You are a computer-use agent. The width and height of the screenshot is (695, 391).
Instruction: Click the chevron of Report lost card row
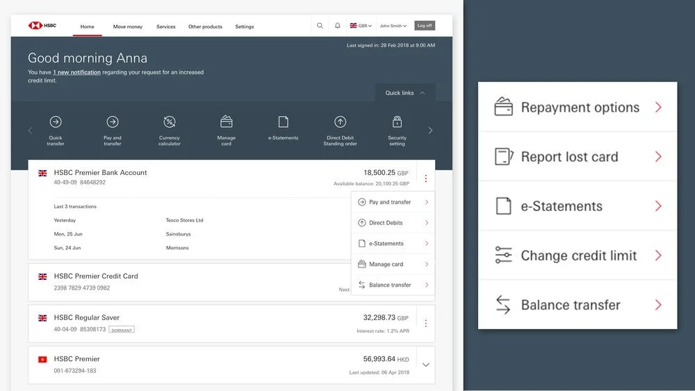pos(658,156)
